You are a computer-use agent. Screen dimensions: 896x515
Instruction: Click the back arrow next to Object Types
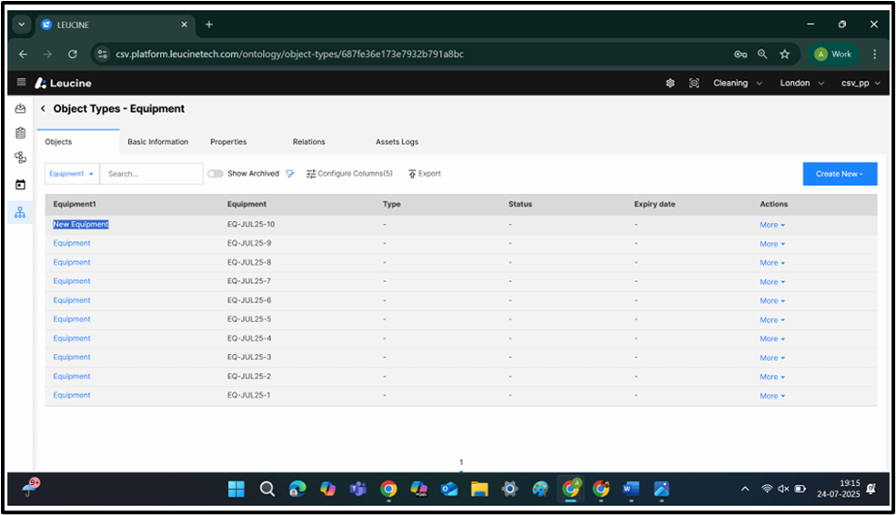click(43, 109)
